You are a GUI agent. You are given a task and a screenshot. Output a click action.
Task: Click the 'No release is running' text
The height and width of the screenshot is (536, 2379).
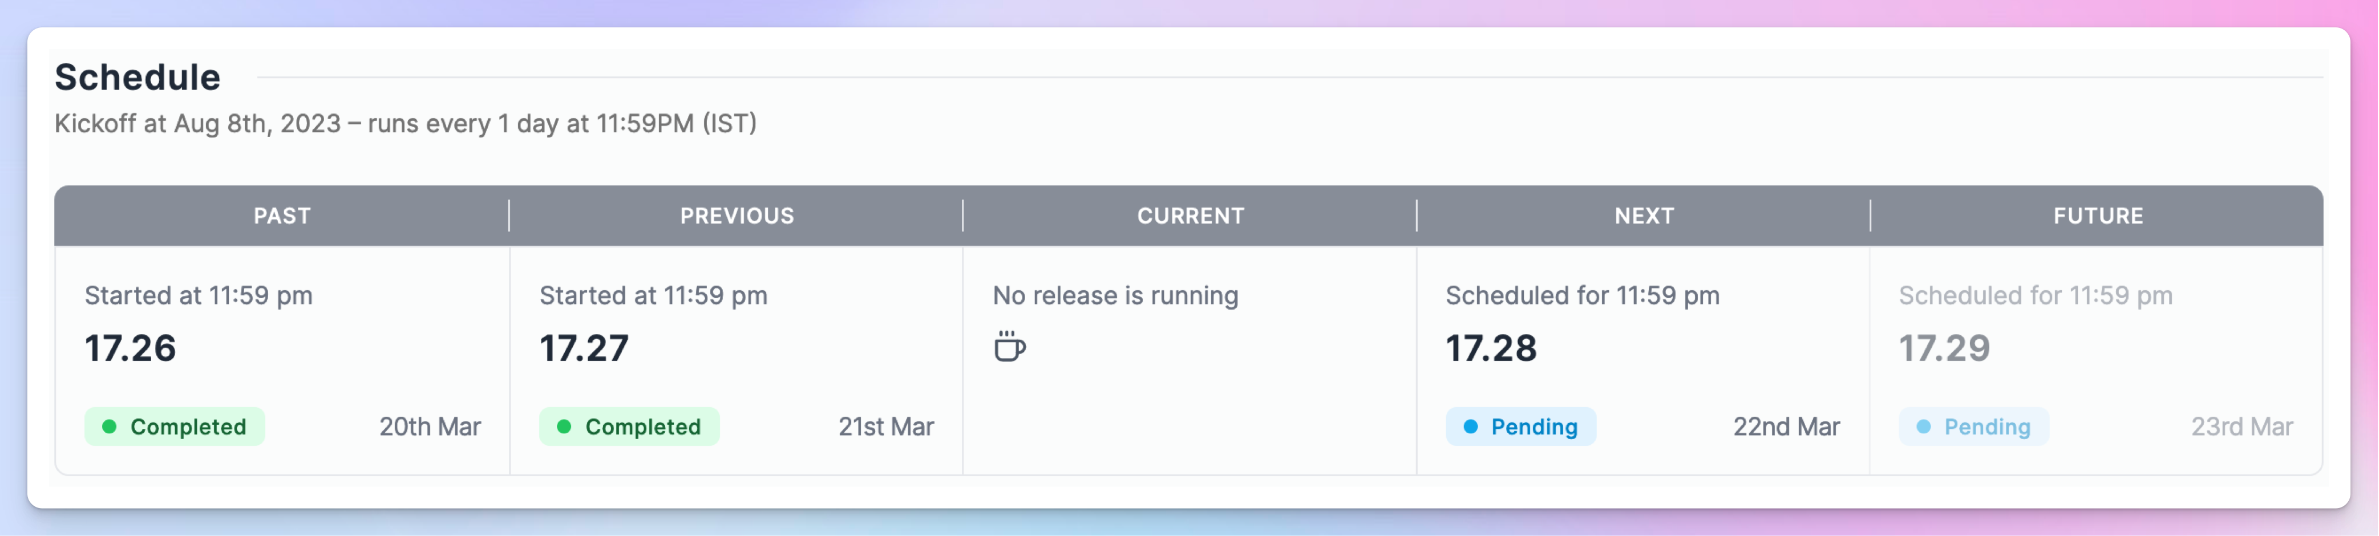[x=1115, y=295]
